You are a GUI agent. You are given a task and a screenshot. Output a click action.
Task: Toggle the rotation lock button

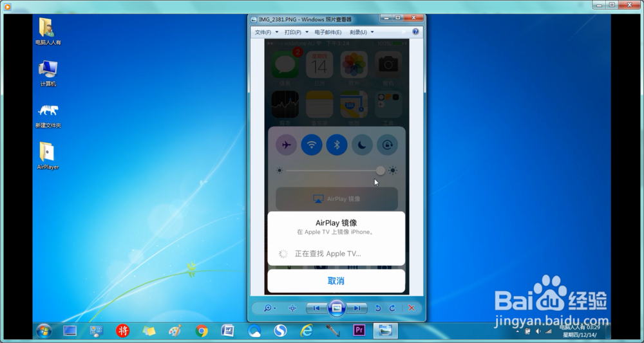click(387, 145)
